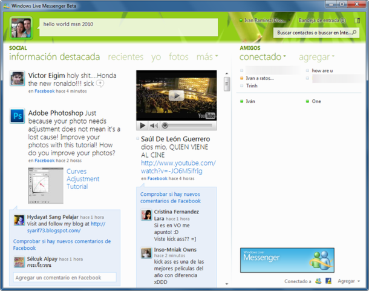This screenshot has width=369, height=291.
Task: Click the video seek slider knob
Action: 165,125
